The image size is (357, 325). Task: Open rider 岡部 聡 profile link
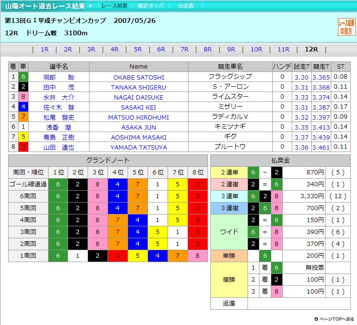pos(59,78)
